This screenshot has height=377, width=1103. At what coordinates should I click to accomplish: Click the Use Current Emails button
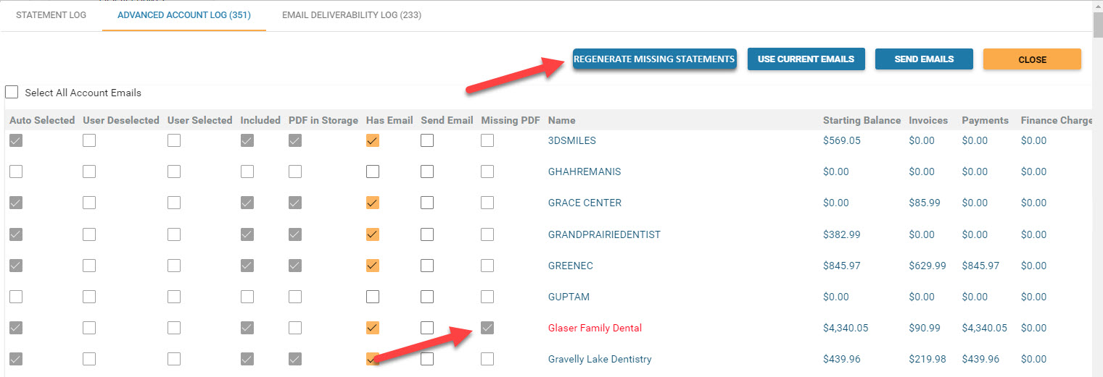[x=806, y=59]
